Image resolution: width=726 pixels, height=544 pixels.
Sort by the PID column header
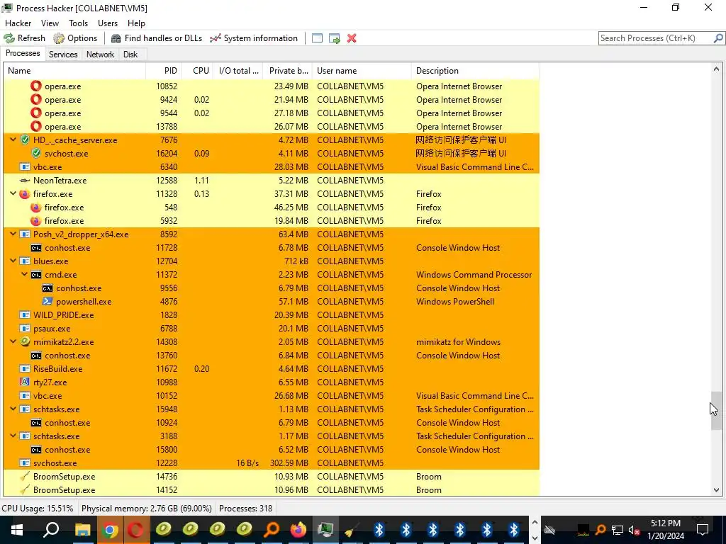164,71
